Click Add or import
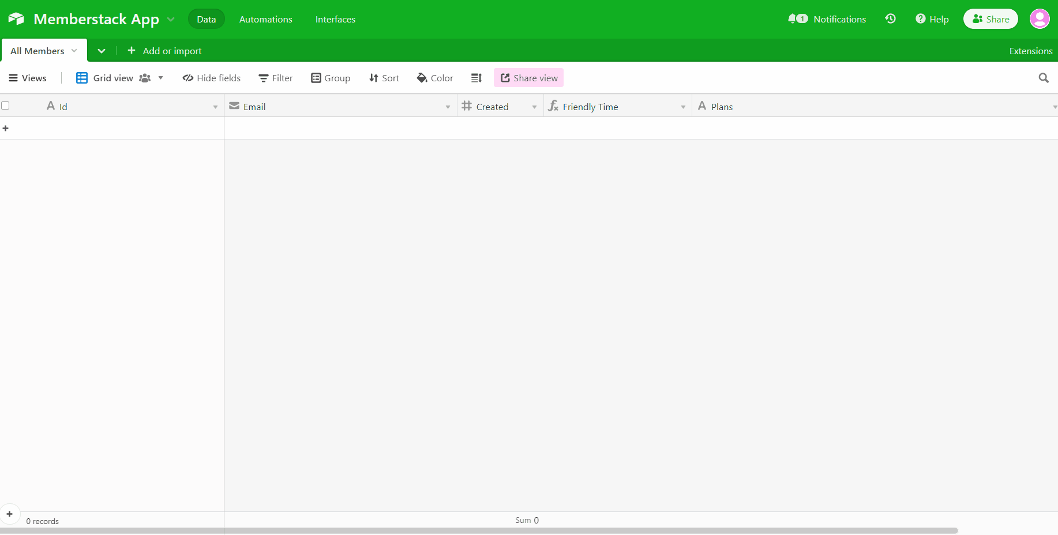Image resolution: width=1058 pixels, height=535 pixels. (172, 51)
